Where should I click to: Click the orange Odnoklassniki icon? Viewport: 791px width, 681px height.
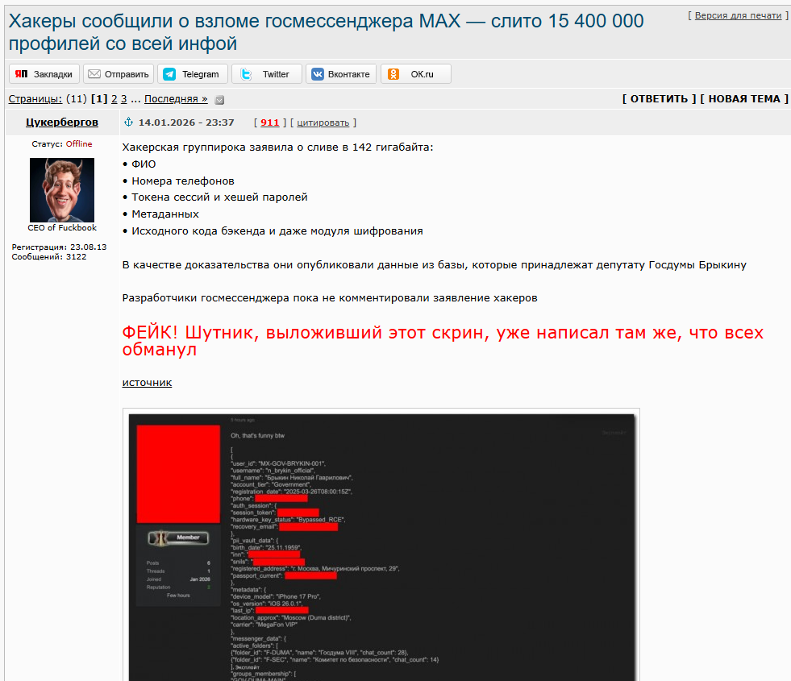(x=393, y=74)
